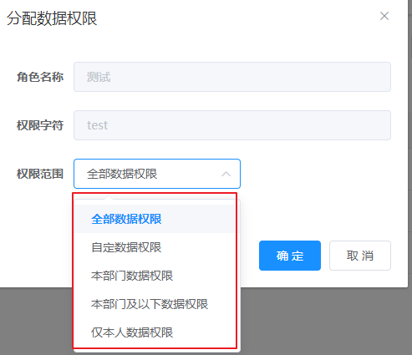Cancel with the 取消 button
This screenshot has width=412, height=355.
pos(360,256)
